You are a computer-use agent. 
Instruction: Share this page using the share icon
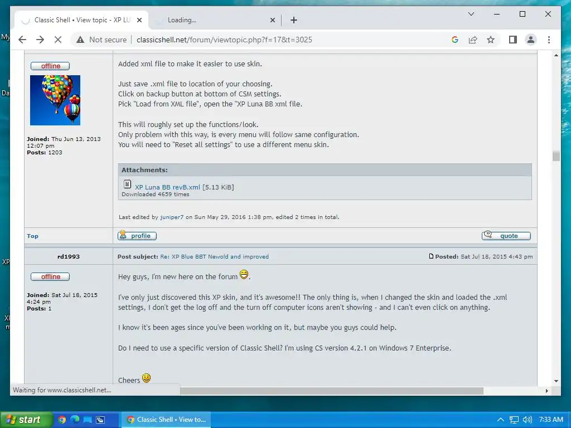click(x=473, y=40)
